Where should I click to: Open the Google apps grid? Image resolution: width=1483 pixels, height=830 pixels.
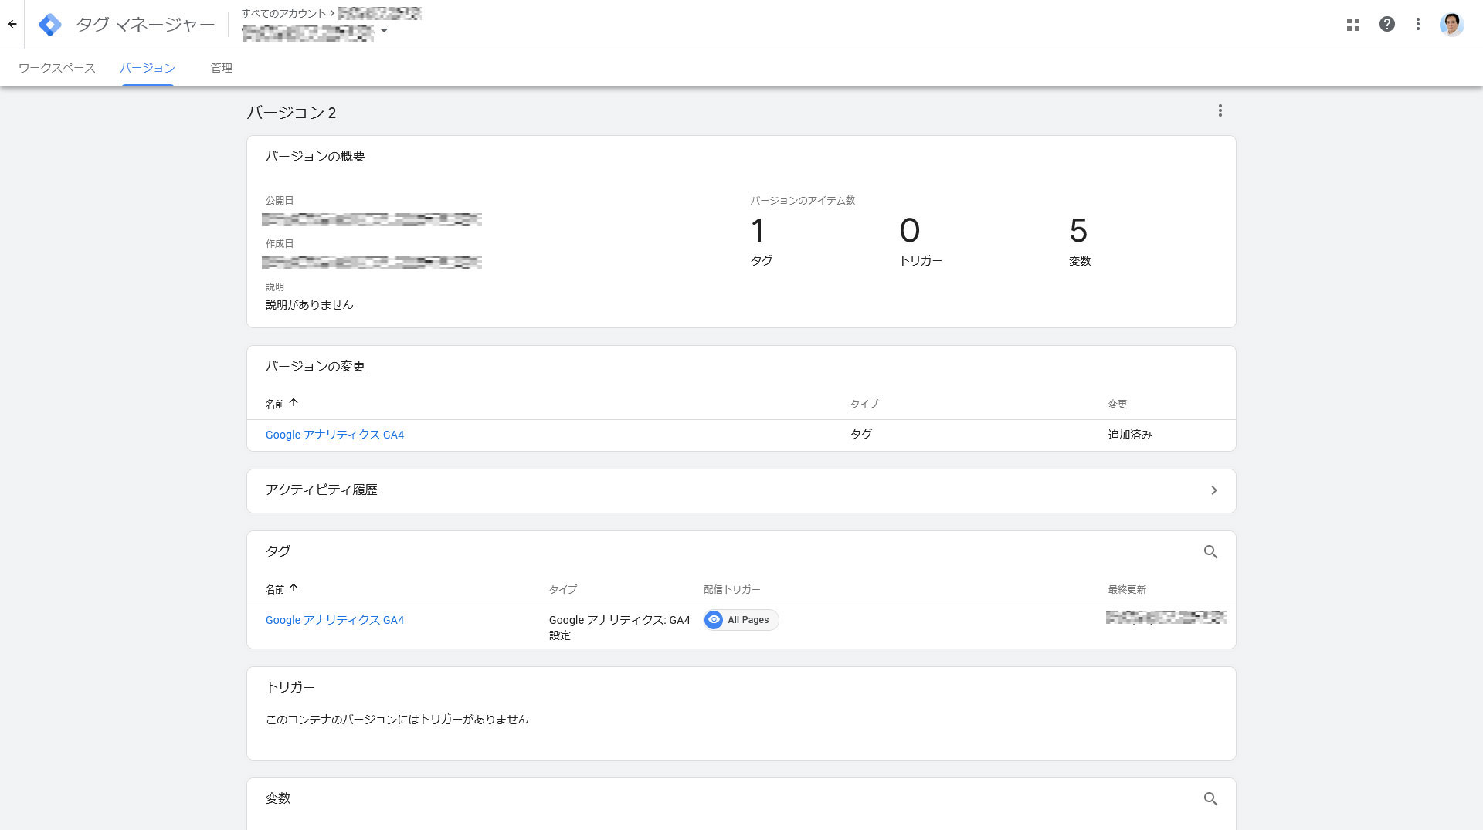pyautogui.click(x=1353, y=25)
